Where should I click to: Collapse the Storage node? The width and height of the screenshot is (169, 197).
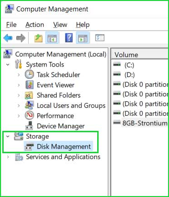[8, 136]
